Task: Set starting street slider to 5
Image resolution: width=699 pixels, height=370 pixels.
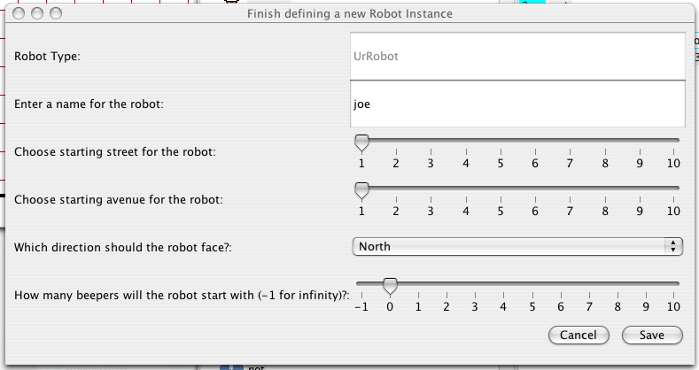Action: [501, 141]
